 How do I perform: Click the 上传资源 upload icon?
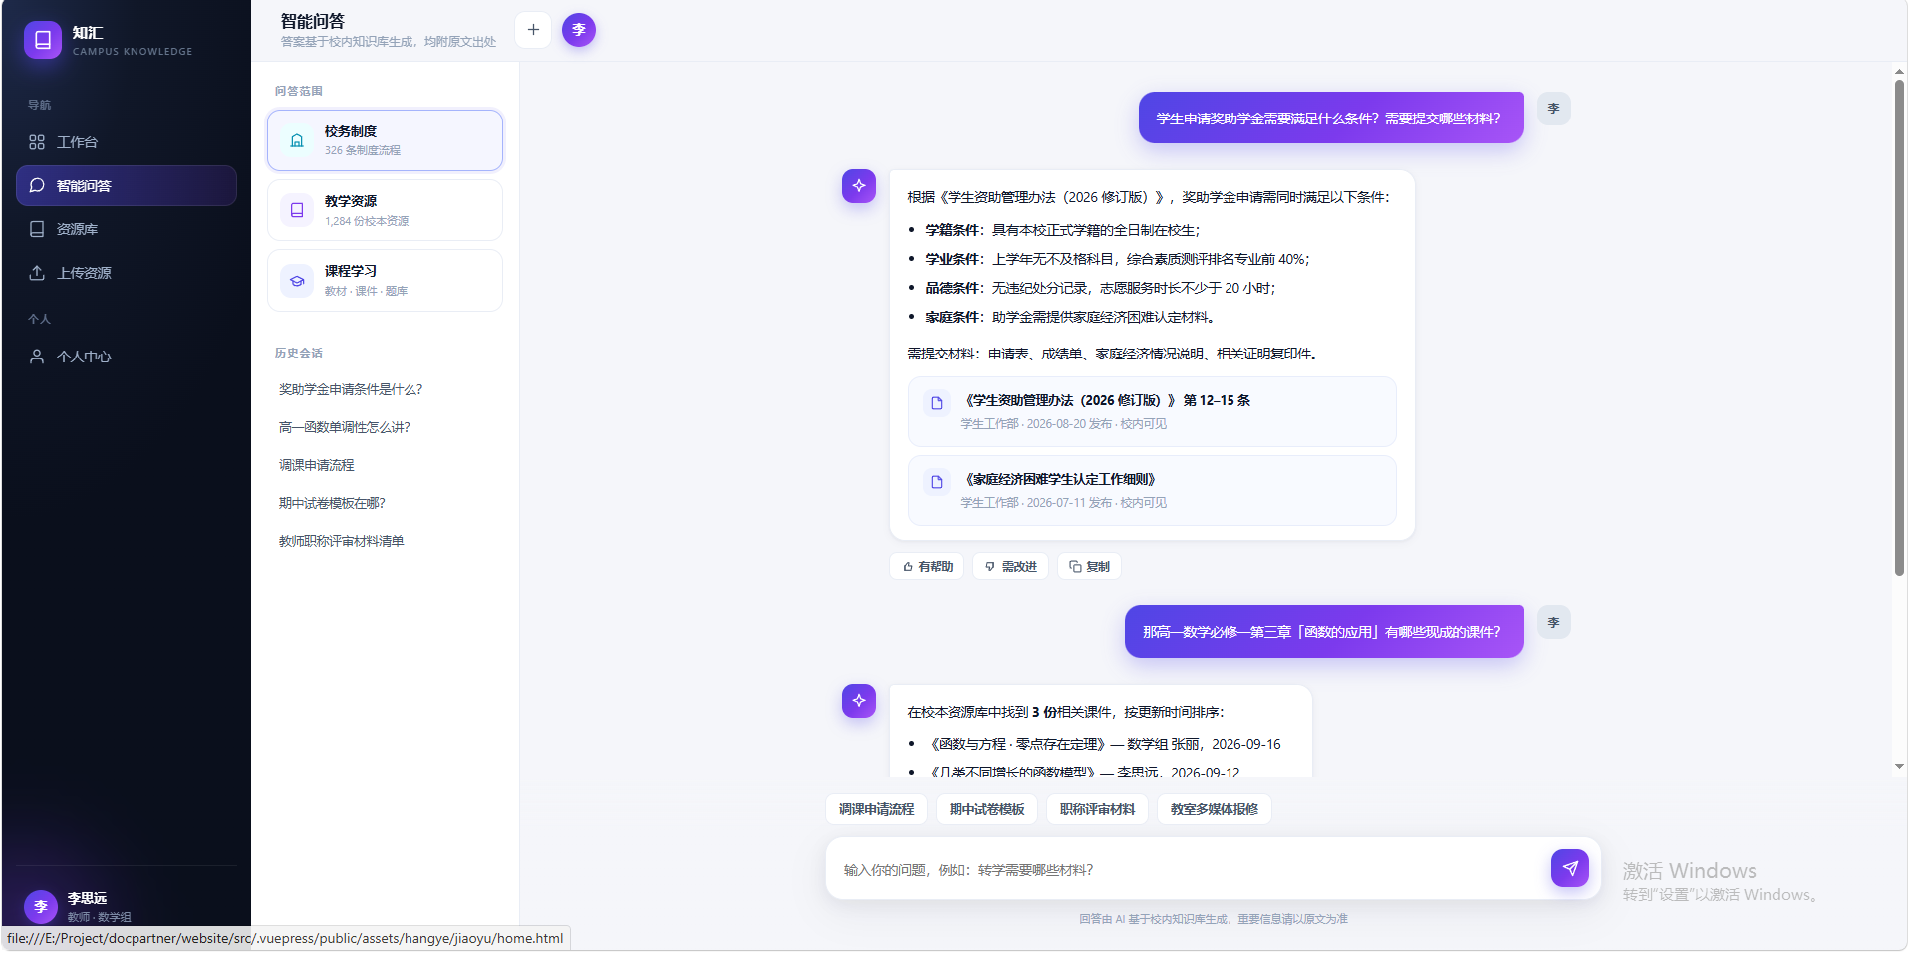(37, 273)
